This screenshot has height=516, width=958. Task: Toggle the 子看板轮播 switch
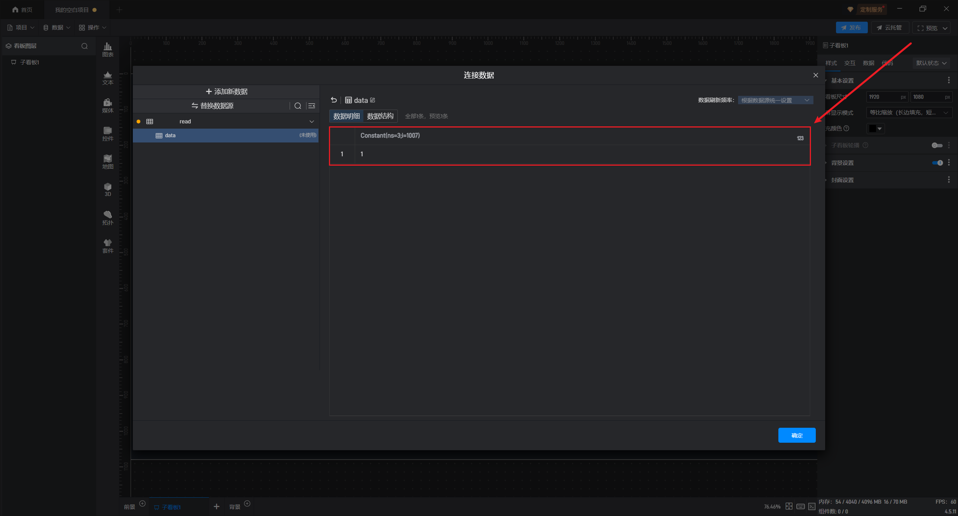coord(937,145)
